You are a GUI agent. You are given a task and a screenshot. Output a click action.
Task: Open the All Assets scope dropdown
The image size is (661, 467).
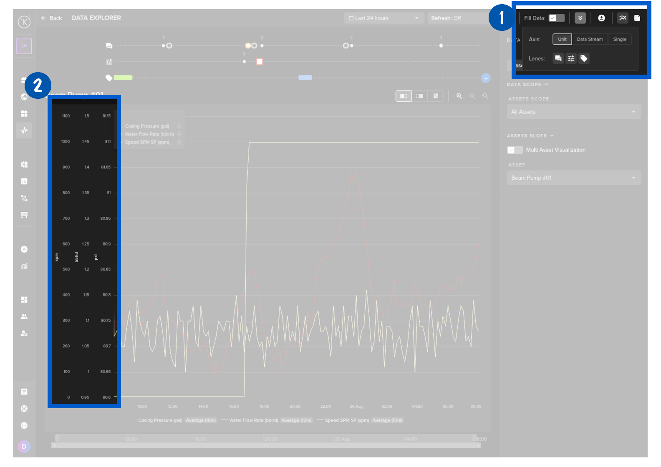point(573,112)
